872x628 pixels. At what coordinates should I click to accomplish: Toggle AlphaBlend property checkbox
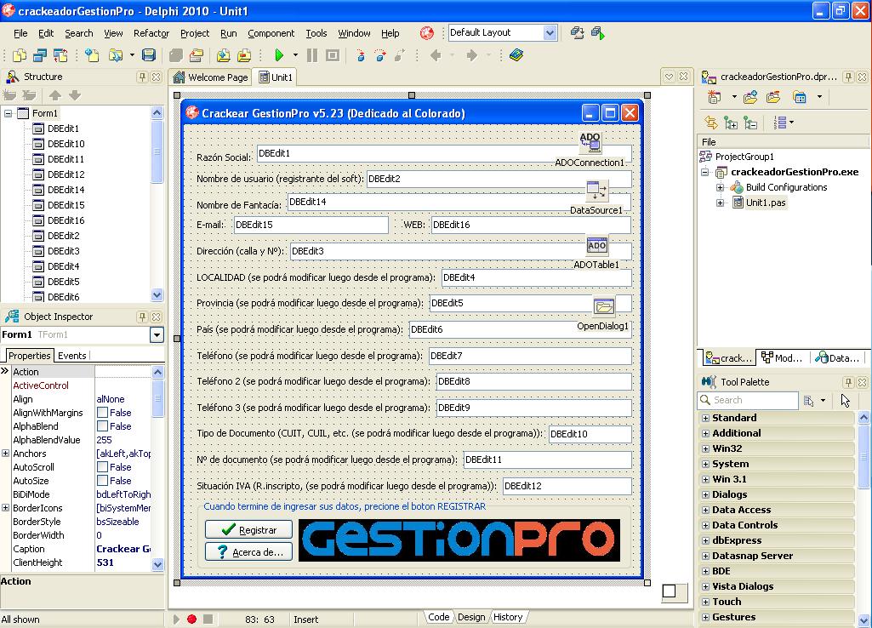pyautogui.click(x=102, y=426)
